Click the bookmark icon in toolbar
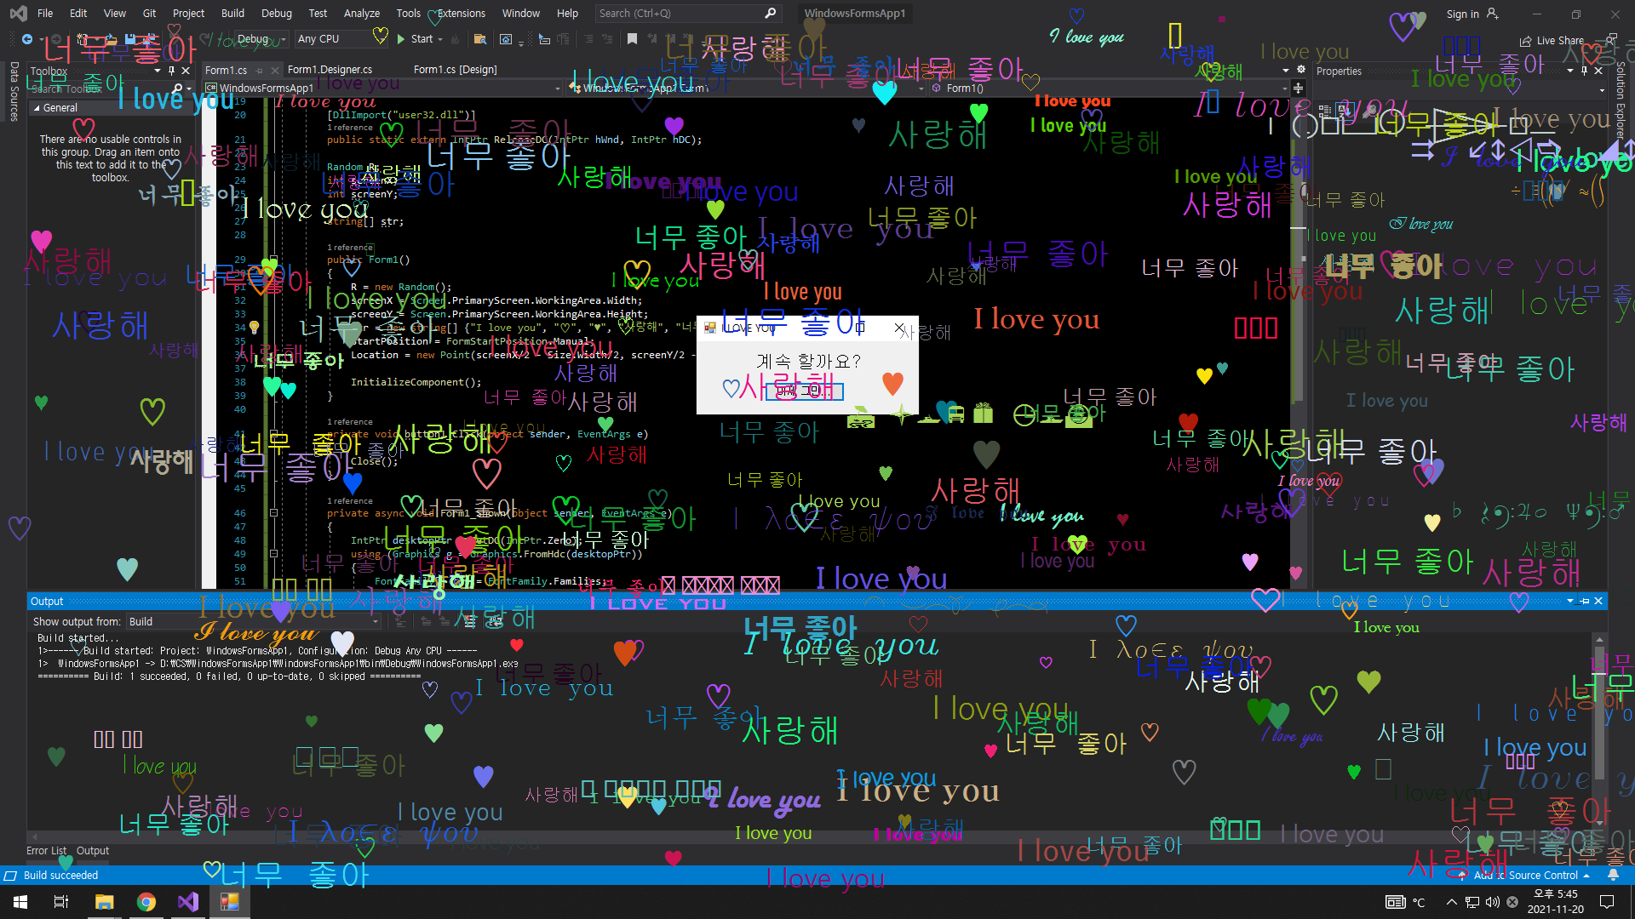1635x919 pixels. coord(632,39)
